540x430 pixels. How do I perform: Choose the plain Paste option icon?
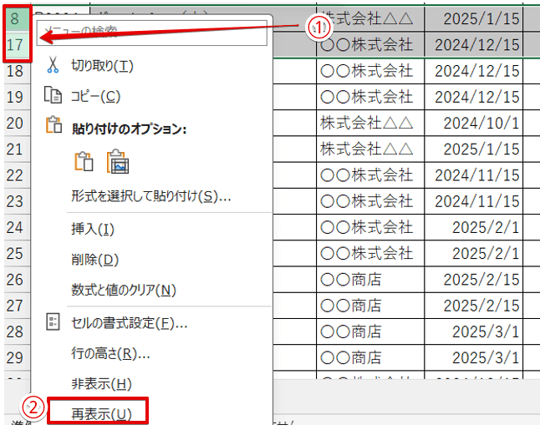click(84, 161)
